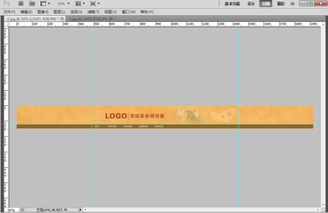Select the 基本功能 workspace

point(232,4)
